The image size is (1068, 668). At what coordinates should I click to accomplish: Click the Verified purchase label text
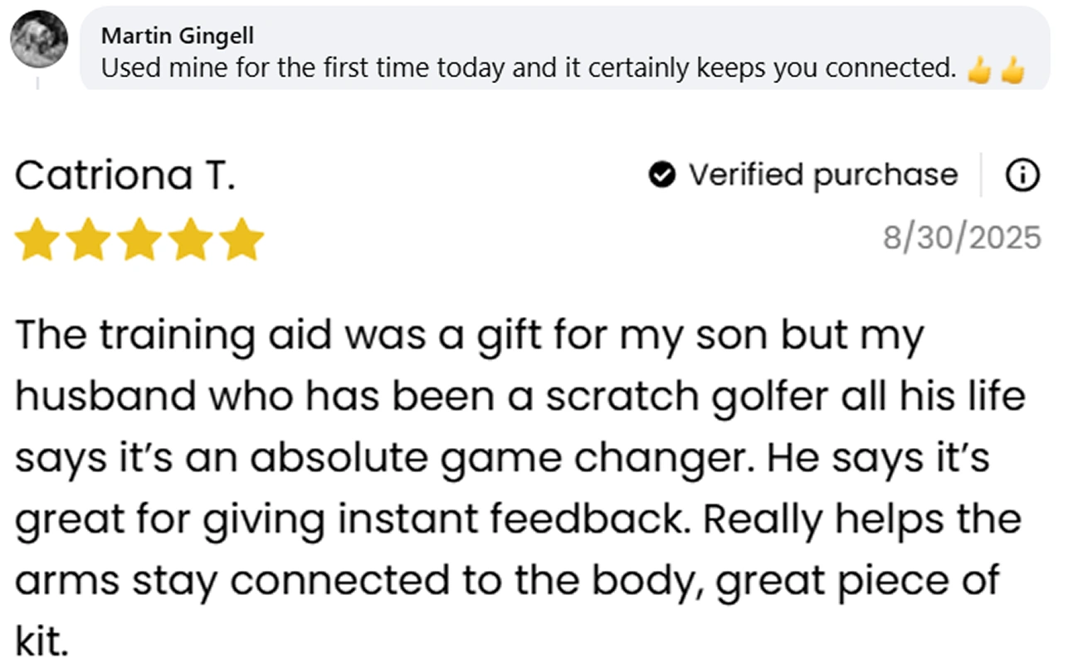point(822,175)
